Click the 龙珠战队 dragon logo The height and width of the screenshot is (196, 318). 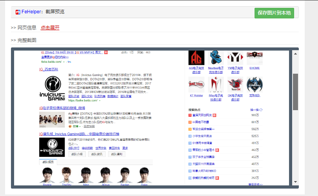[x=255, y=85]
